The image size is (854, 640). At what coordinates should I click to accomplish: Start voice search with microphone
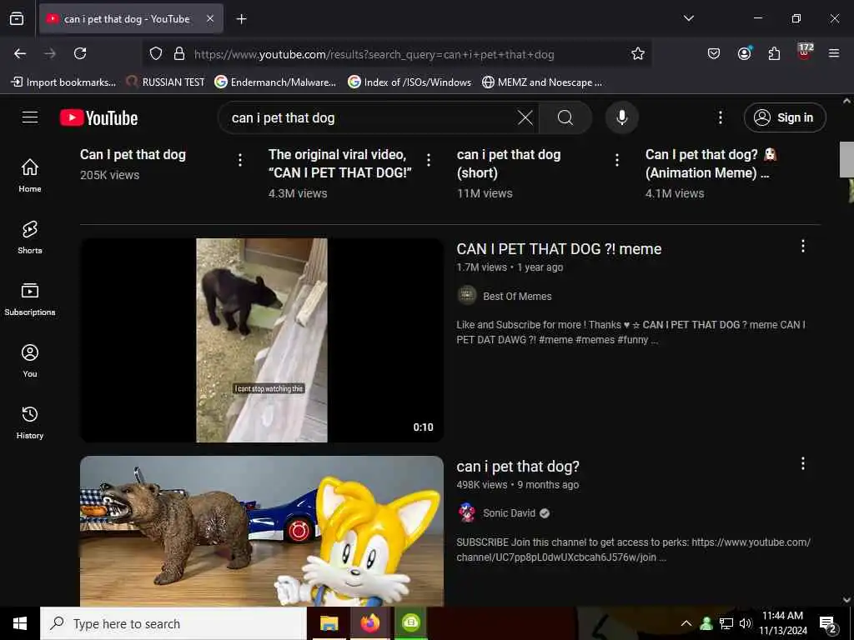pos(622,117)
